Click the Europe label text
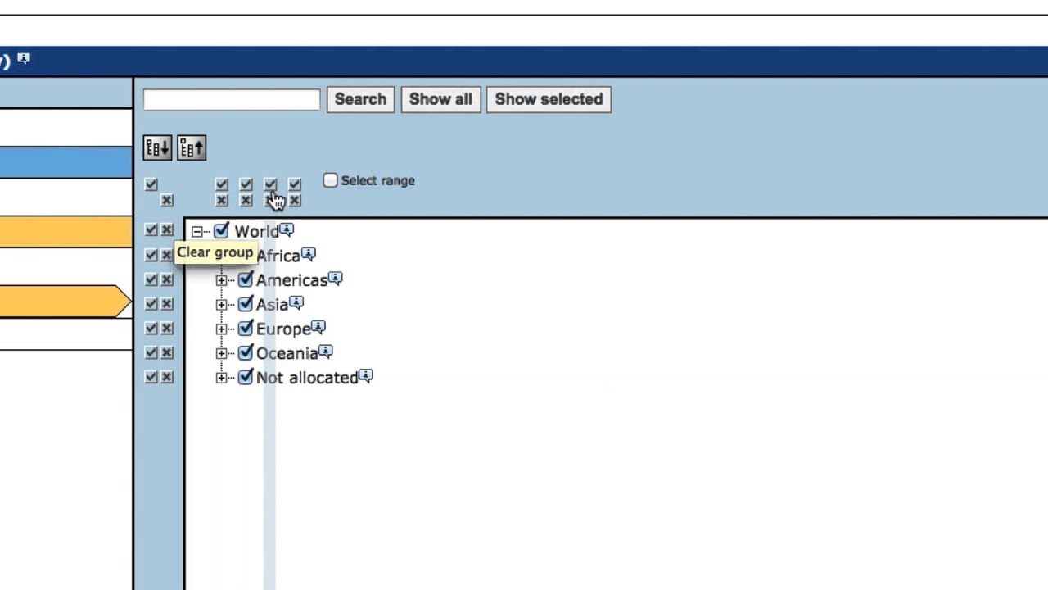This screenshot has height=590, width=1048. tap(283, 329)
